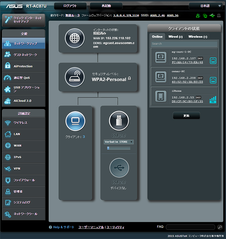Click client name owner-PC
226x239 pixels.
pos(178,71)
